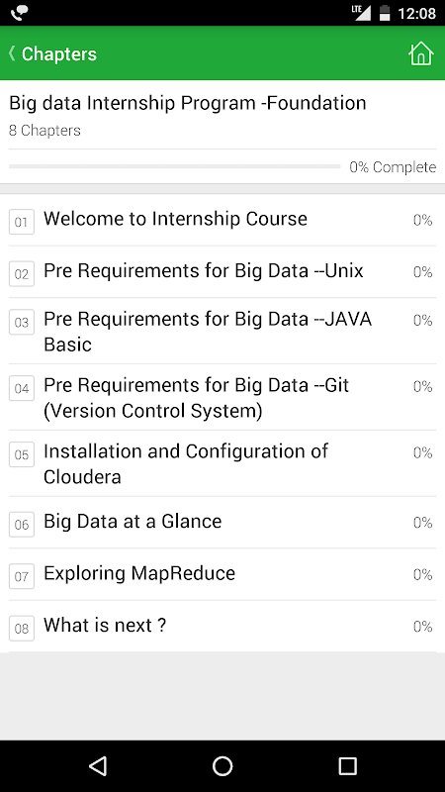Tap the 08 chapter number badge
445x792 pixels.
pyautogui.click(x=22, y=629)
